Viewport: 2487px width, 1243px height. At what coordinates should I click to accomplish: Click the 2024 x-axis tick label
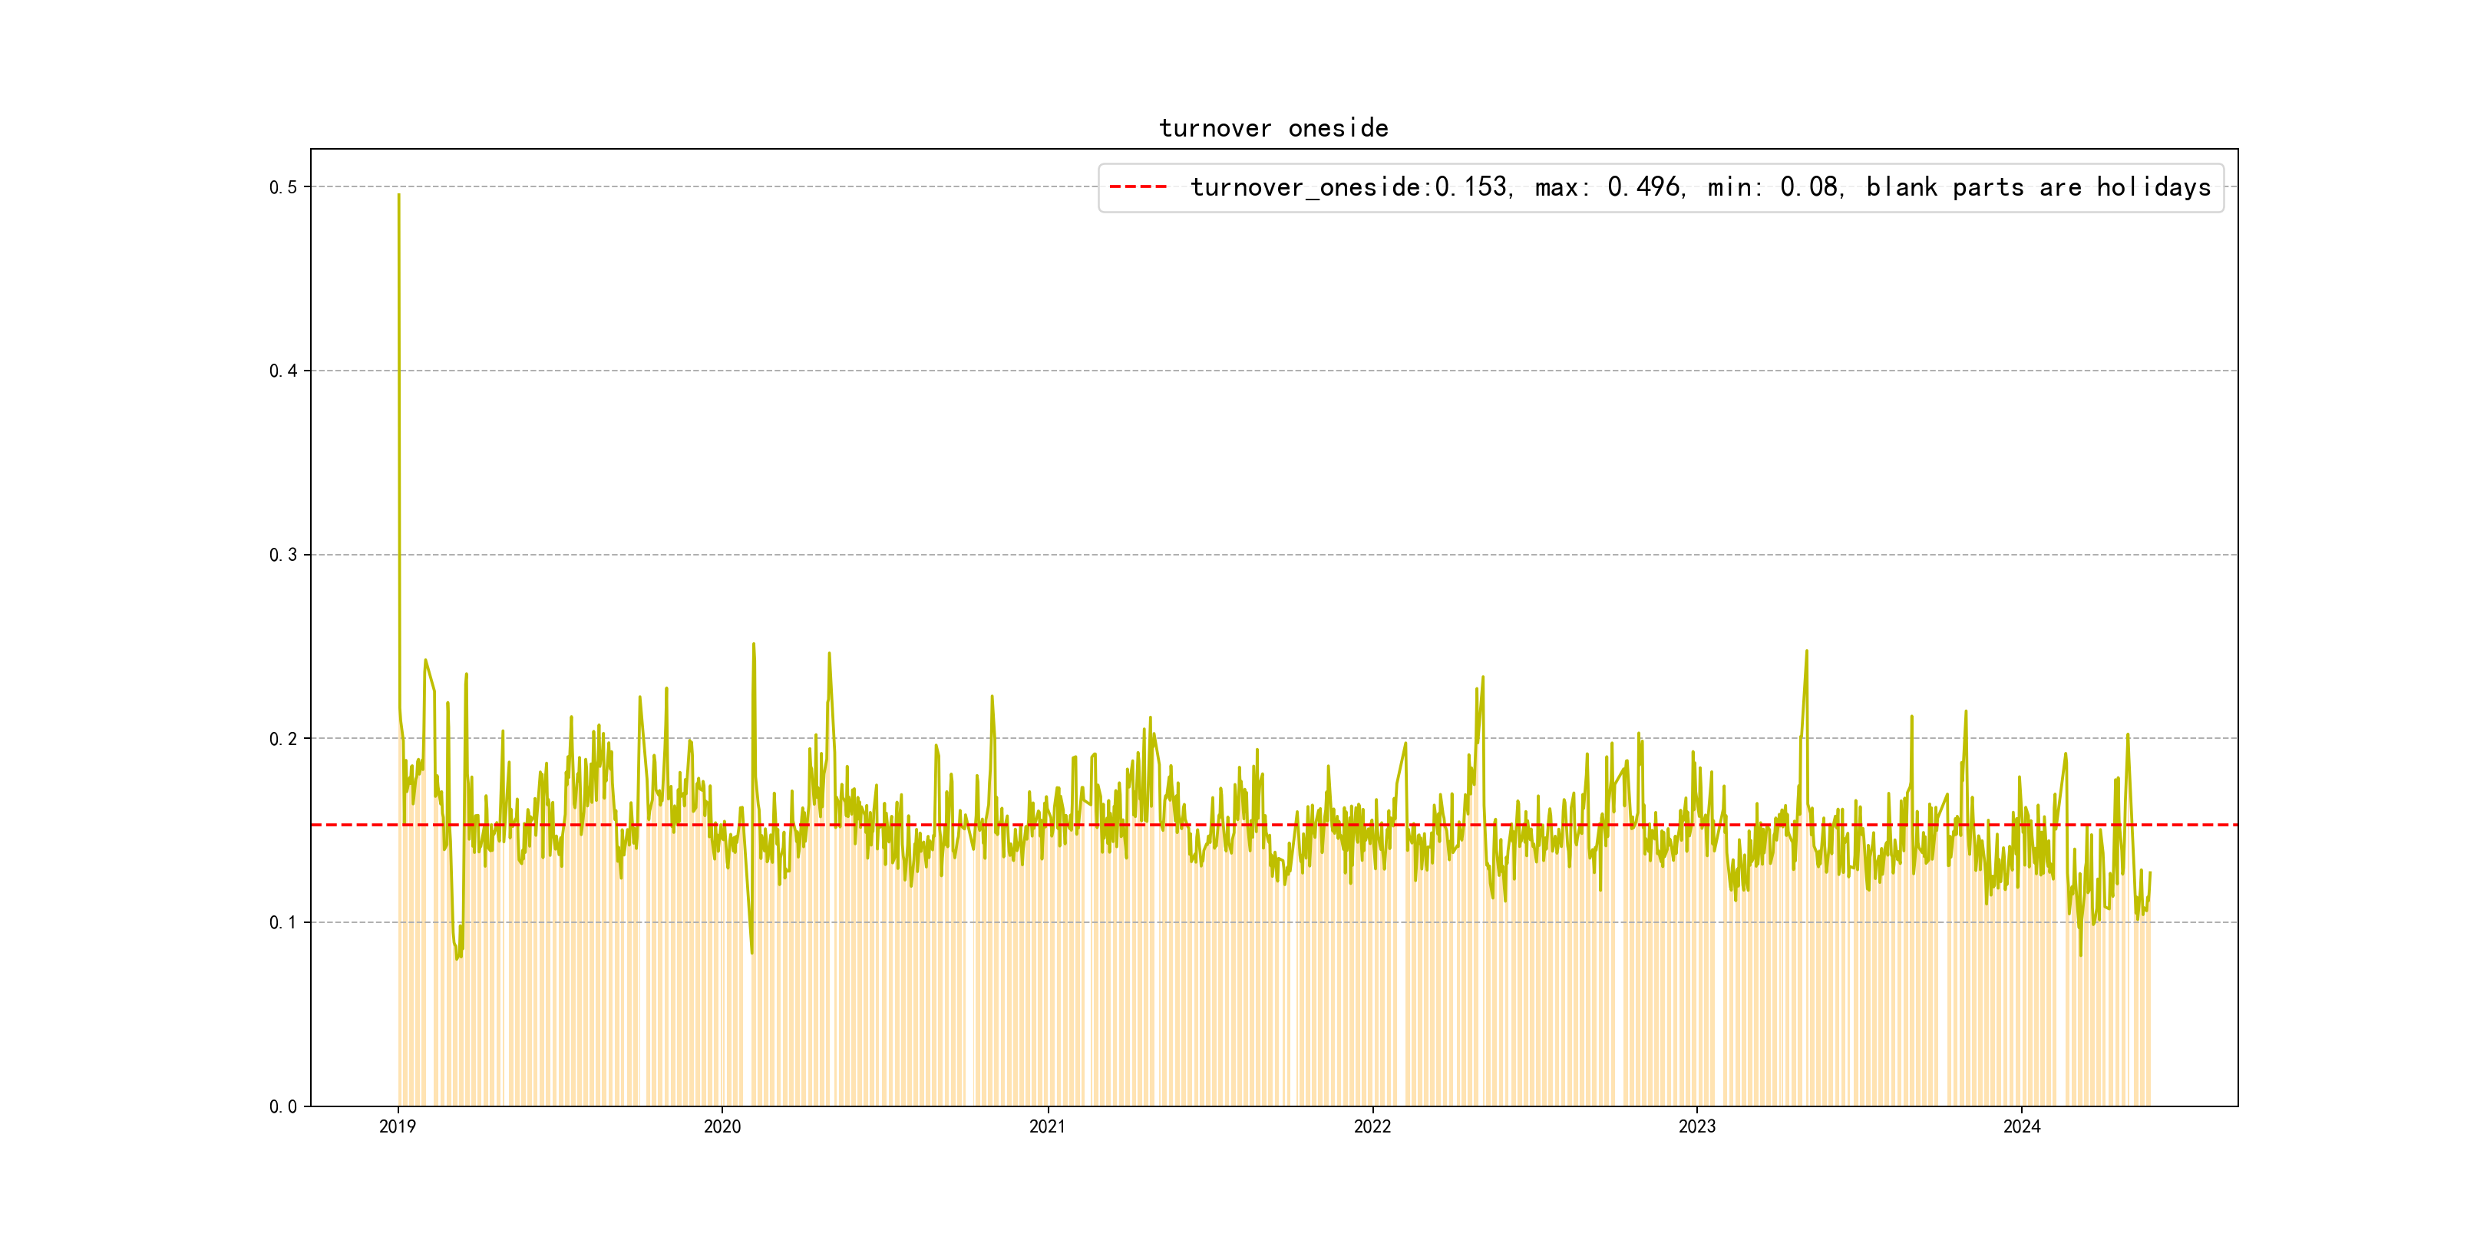(x=2022, y=1126)
